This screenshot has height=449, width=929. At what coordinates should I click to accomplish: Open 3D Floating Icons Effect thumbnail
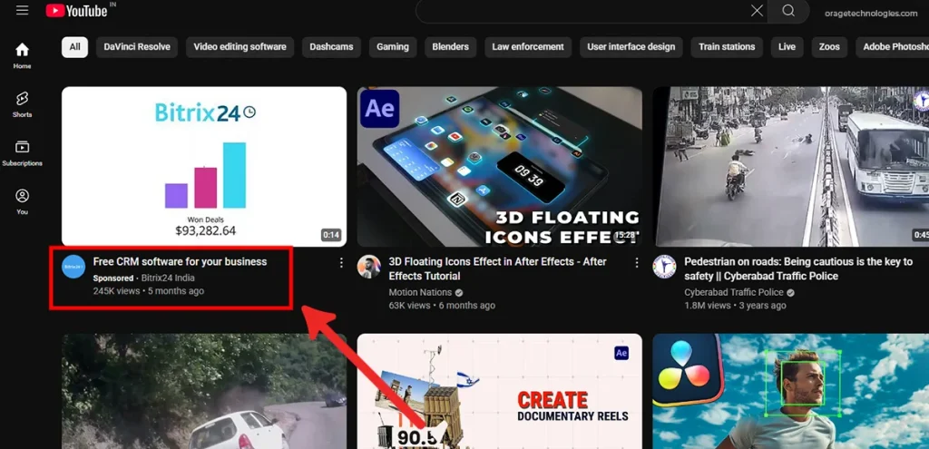[x=500, y=167]
